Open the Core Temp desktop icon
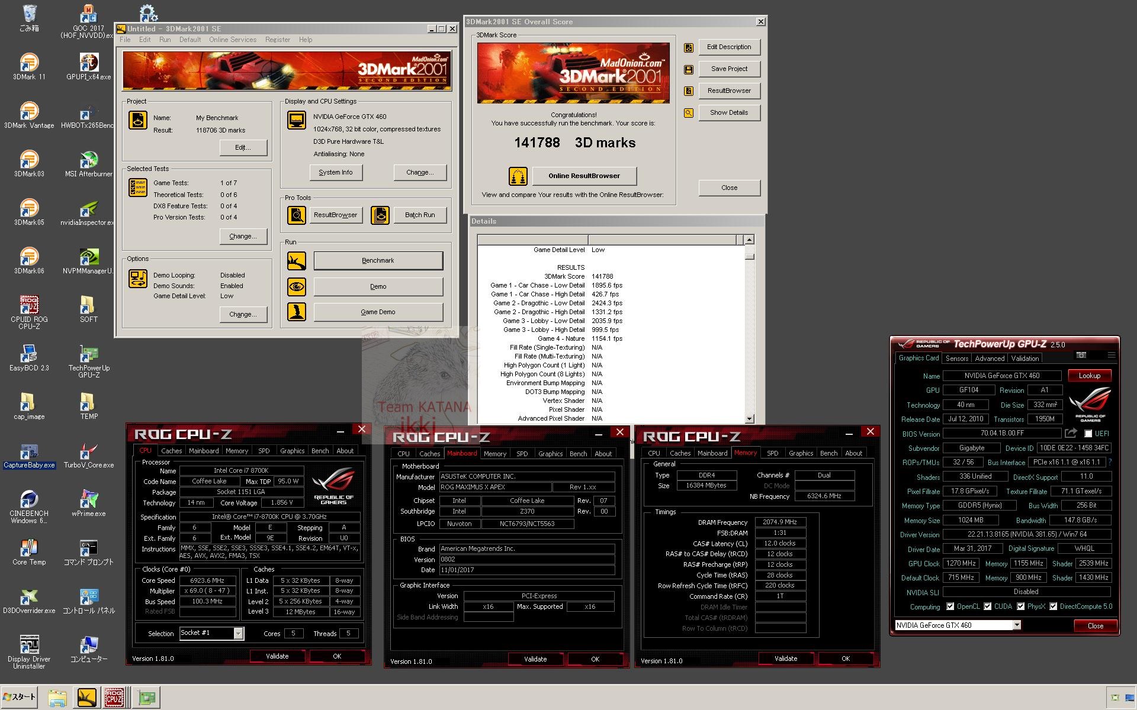 pyautogui.click(x=29, y=552)
